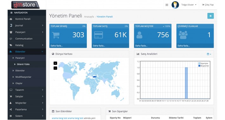The image size is (225, 120).
Task: Click Daha fazla under Toplam Müşteri
Action: (141, 46)
